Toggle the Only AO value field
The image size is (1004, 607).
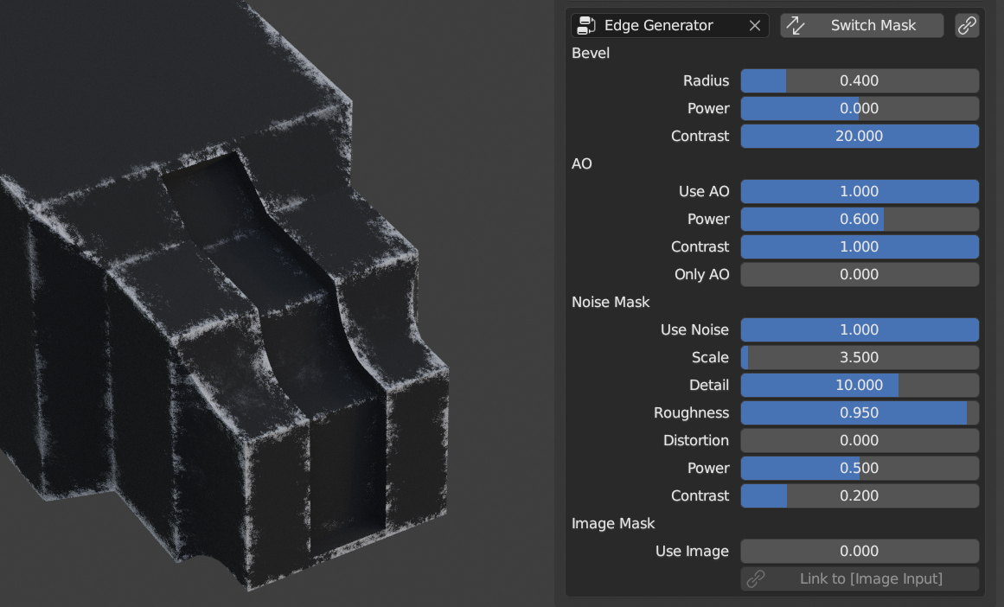click(860, 274)
